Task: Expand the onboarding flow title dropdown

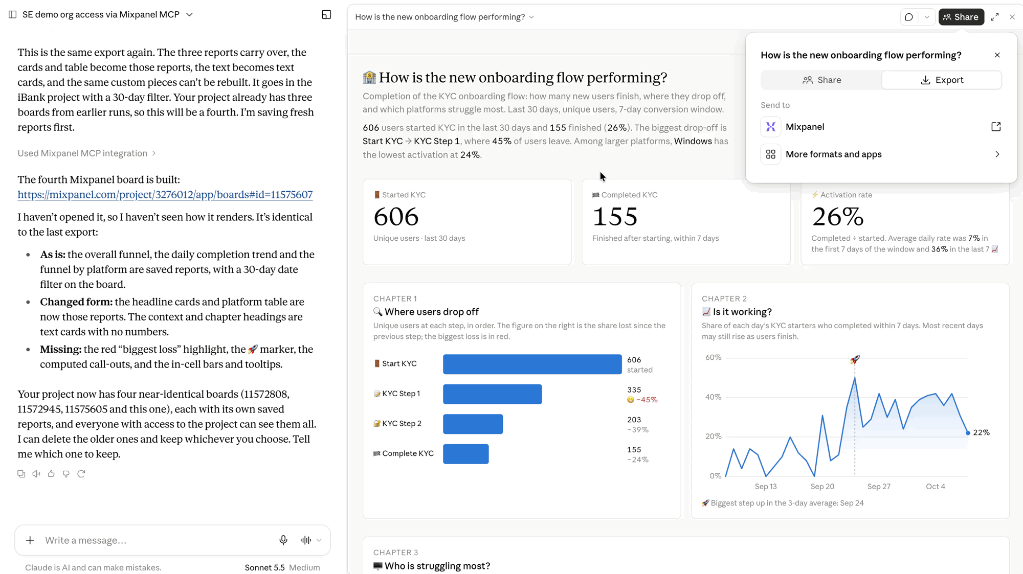Action: point(531,17)
